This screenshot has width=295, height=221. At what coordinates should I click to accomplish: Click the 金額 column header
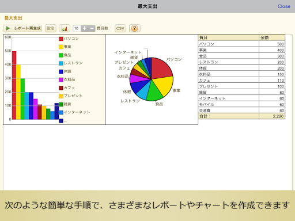272,37
